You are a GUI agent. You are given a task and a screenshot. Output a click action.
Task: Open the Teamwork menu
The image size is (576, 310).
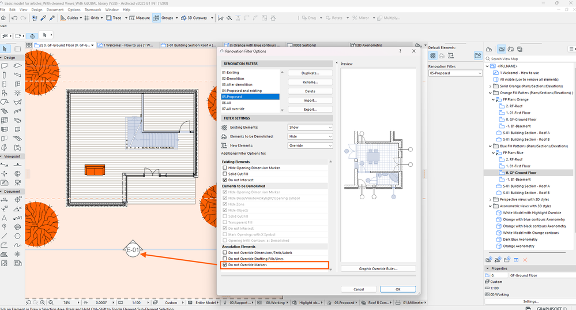92,10
